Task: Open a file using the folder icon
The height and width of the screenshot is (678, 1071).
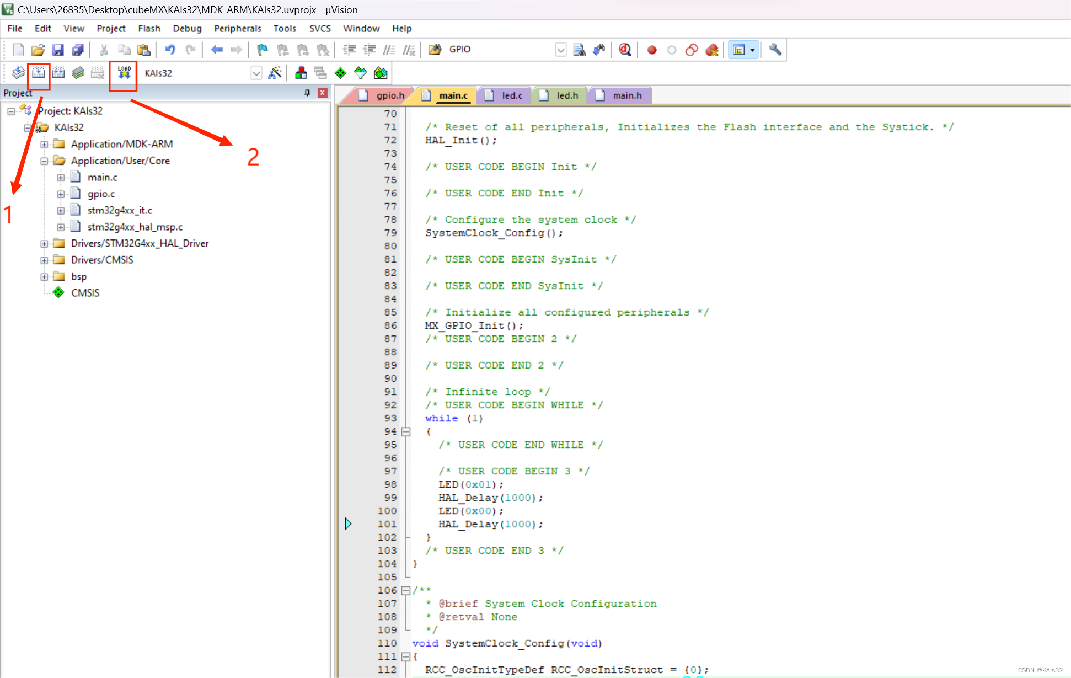Action: click(x=38, y=50)
